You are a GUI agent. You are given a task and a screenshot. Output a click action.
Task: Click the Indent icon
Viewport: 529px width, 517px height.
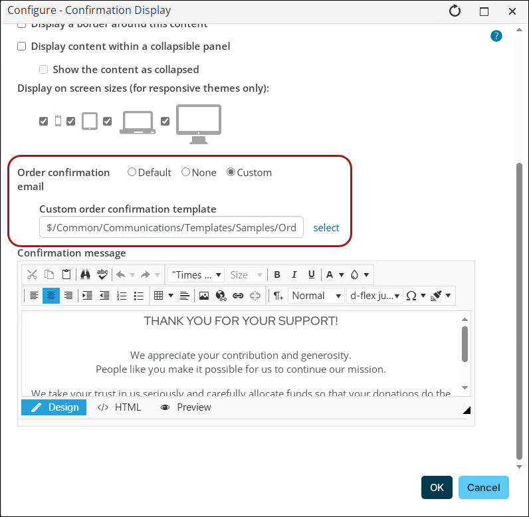coord(87,296)
